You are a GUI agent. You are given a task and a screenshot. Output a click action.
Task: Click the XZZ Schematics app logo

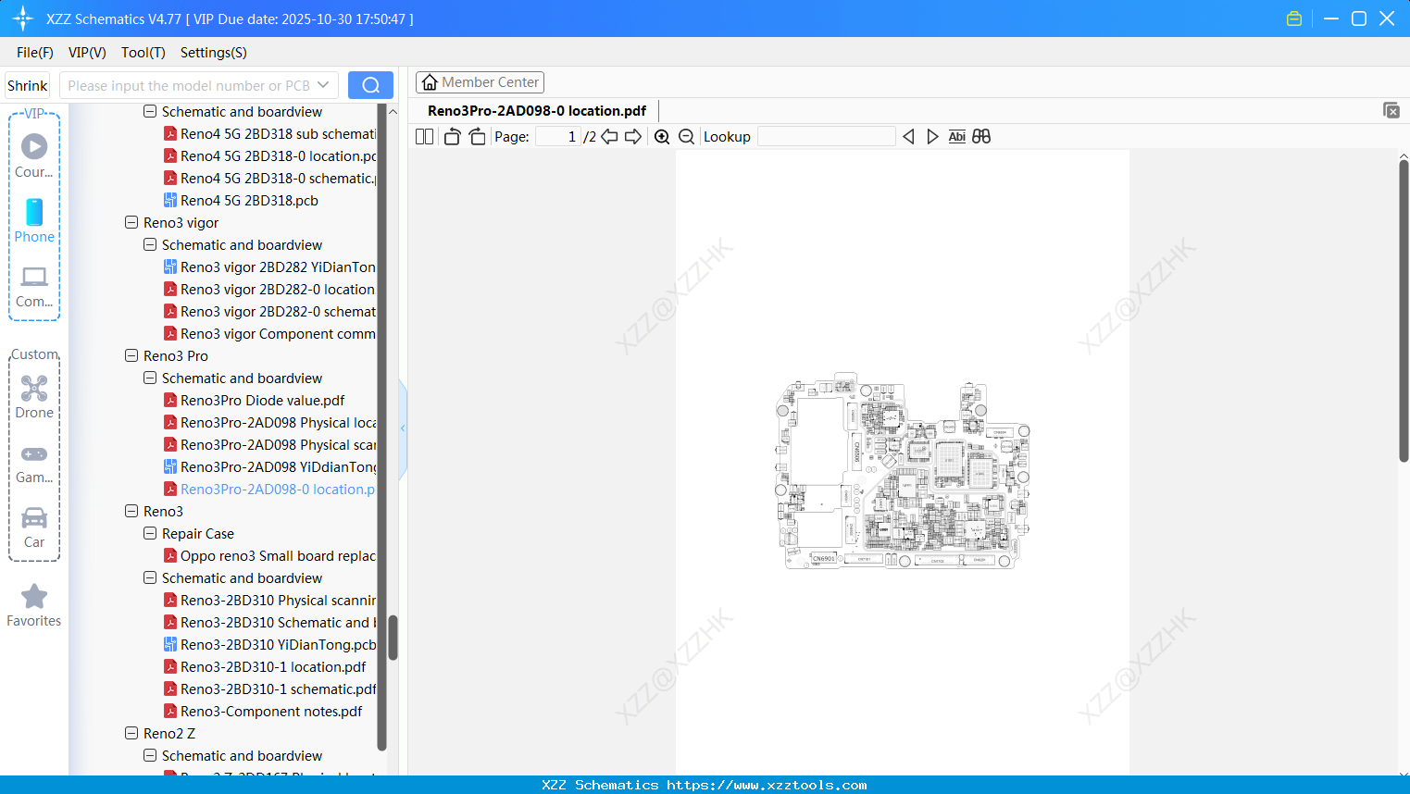(x=23, y=19)
